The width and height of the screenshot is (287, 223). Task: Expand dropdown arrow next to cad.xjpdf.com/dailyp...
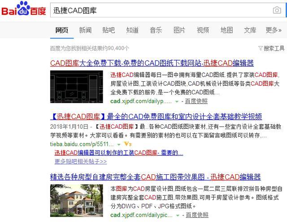pyautogui.click(x=177, y=101)
